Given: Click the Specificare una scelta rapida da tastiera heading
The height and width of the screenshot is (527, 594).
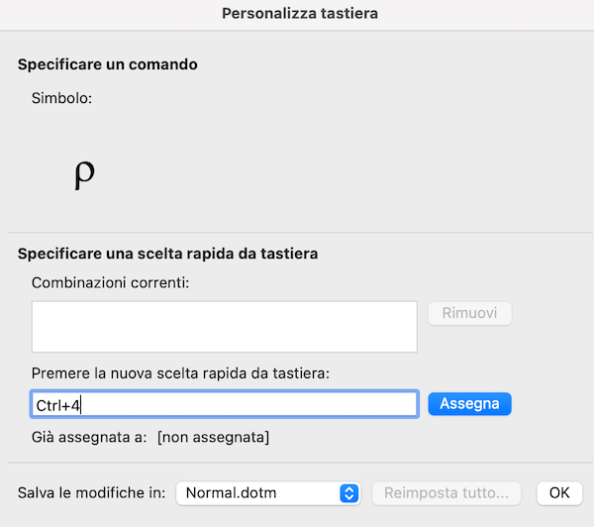Looking at the screenshot, I should [x=168, y=254].
